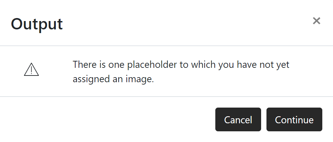333x142 pixels.
Task: Click the triangle alert graphic
Action: pos(31,70)
